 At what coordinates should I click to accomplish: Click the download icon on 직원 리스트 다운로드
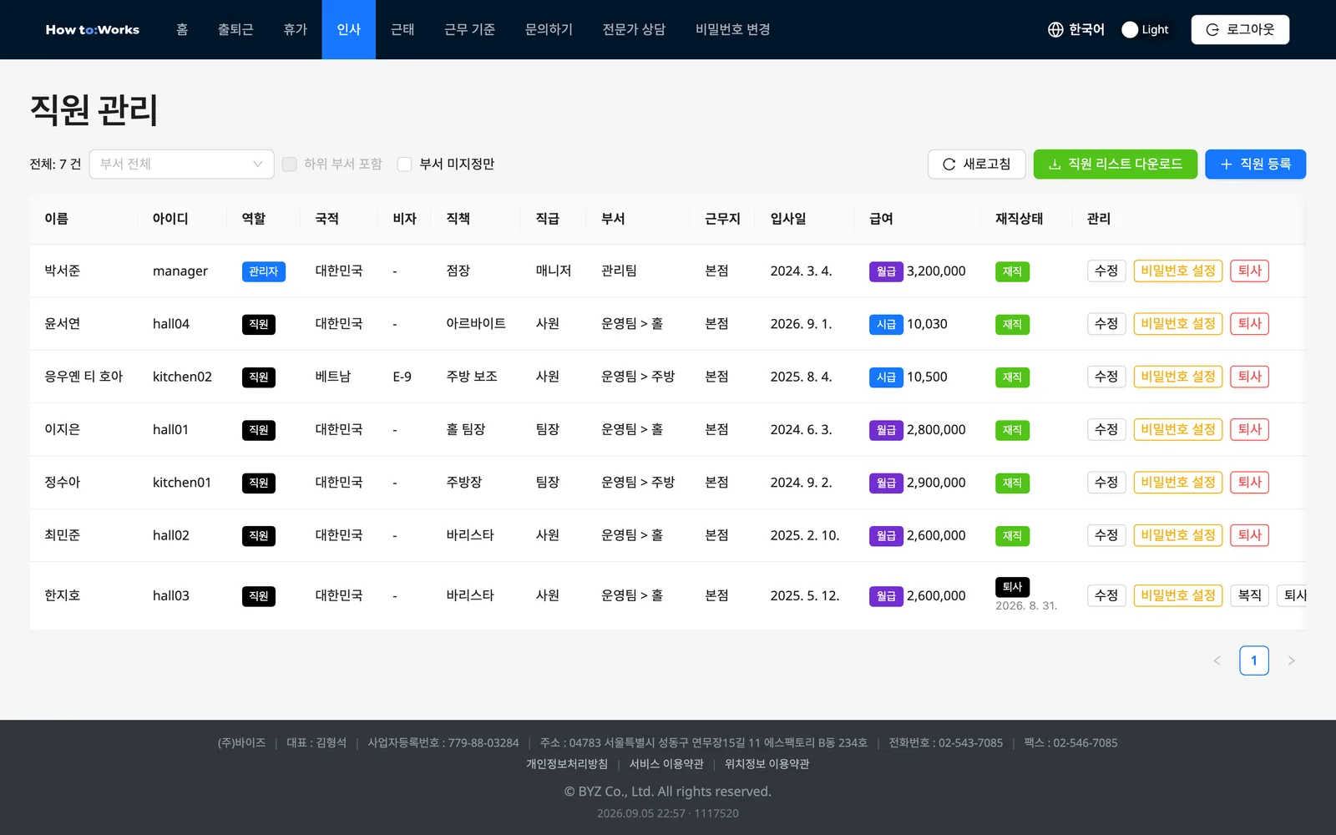coord(1055,164)
